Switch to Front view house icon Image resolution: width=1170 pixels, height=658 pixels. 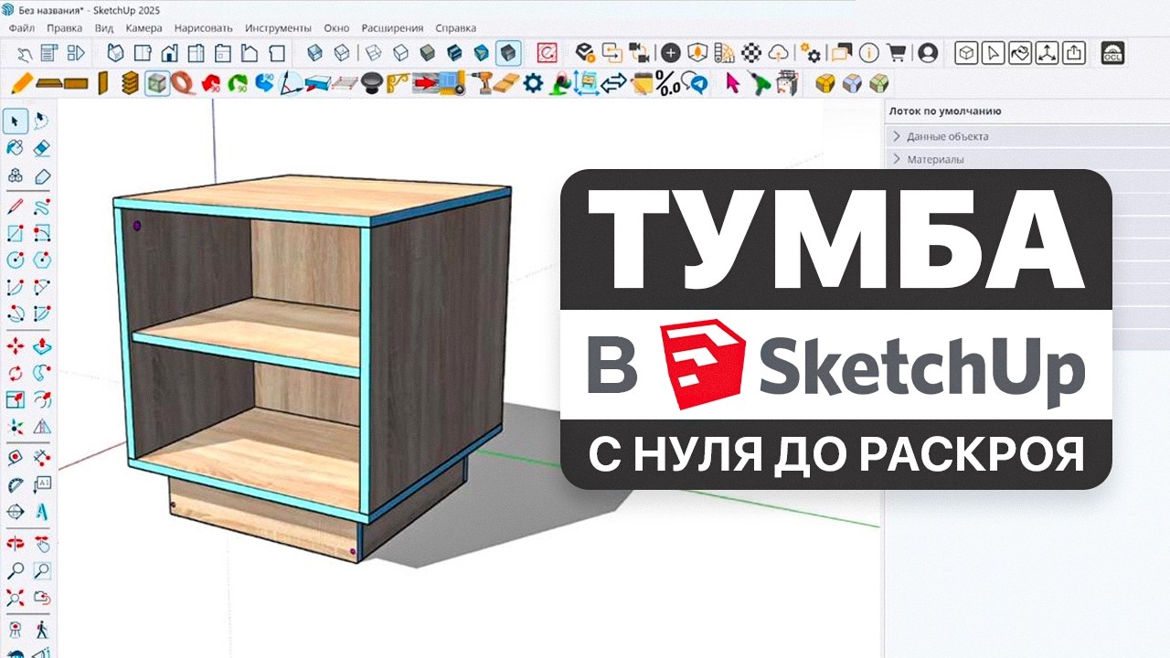click(x=169, y=53)
